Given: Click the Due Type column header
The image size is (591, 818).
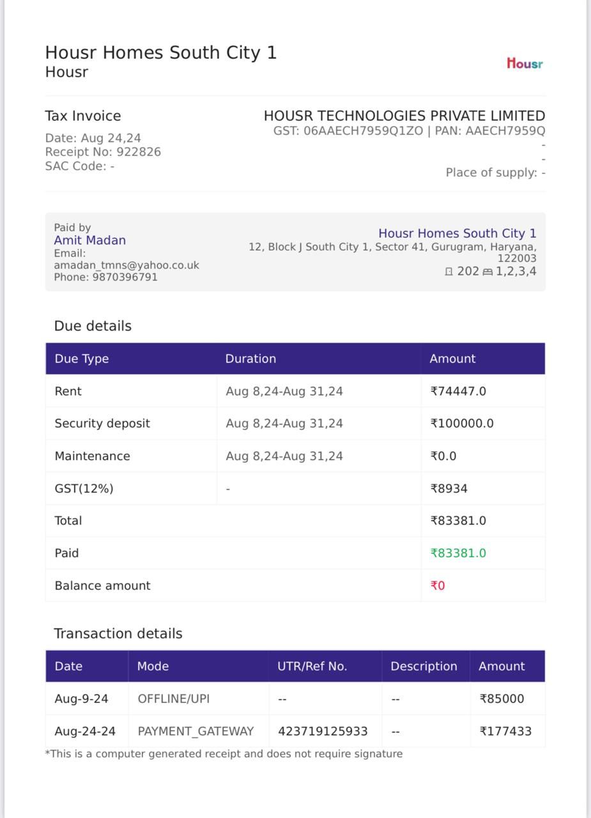Looking at the screenshot, I should 82,359.
